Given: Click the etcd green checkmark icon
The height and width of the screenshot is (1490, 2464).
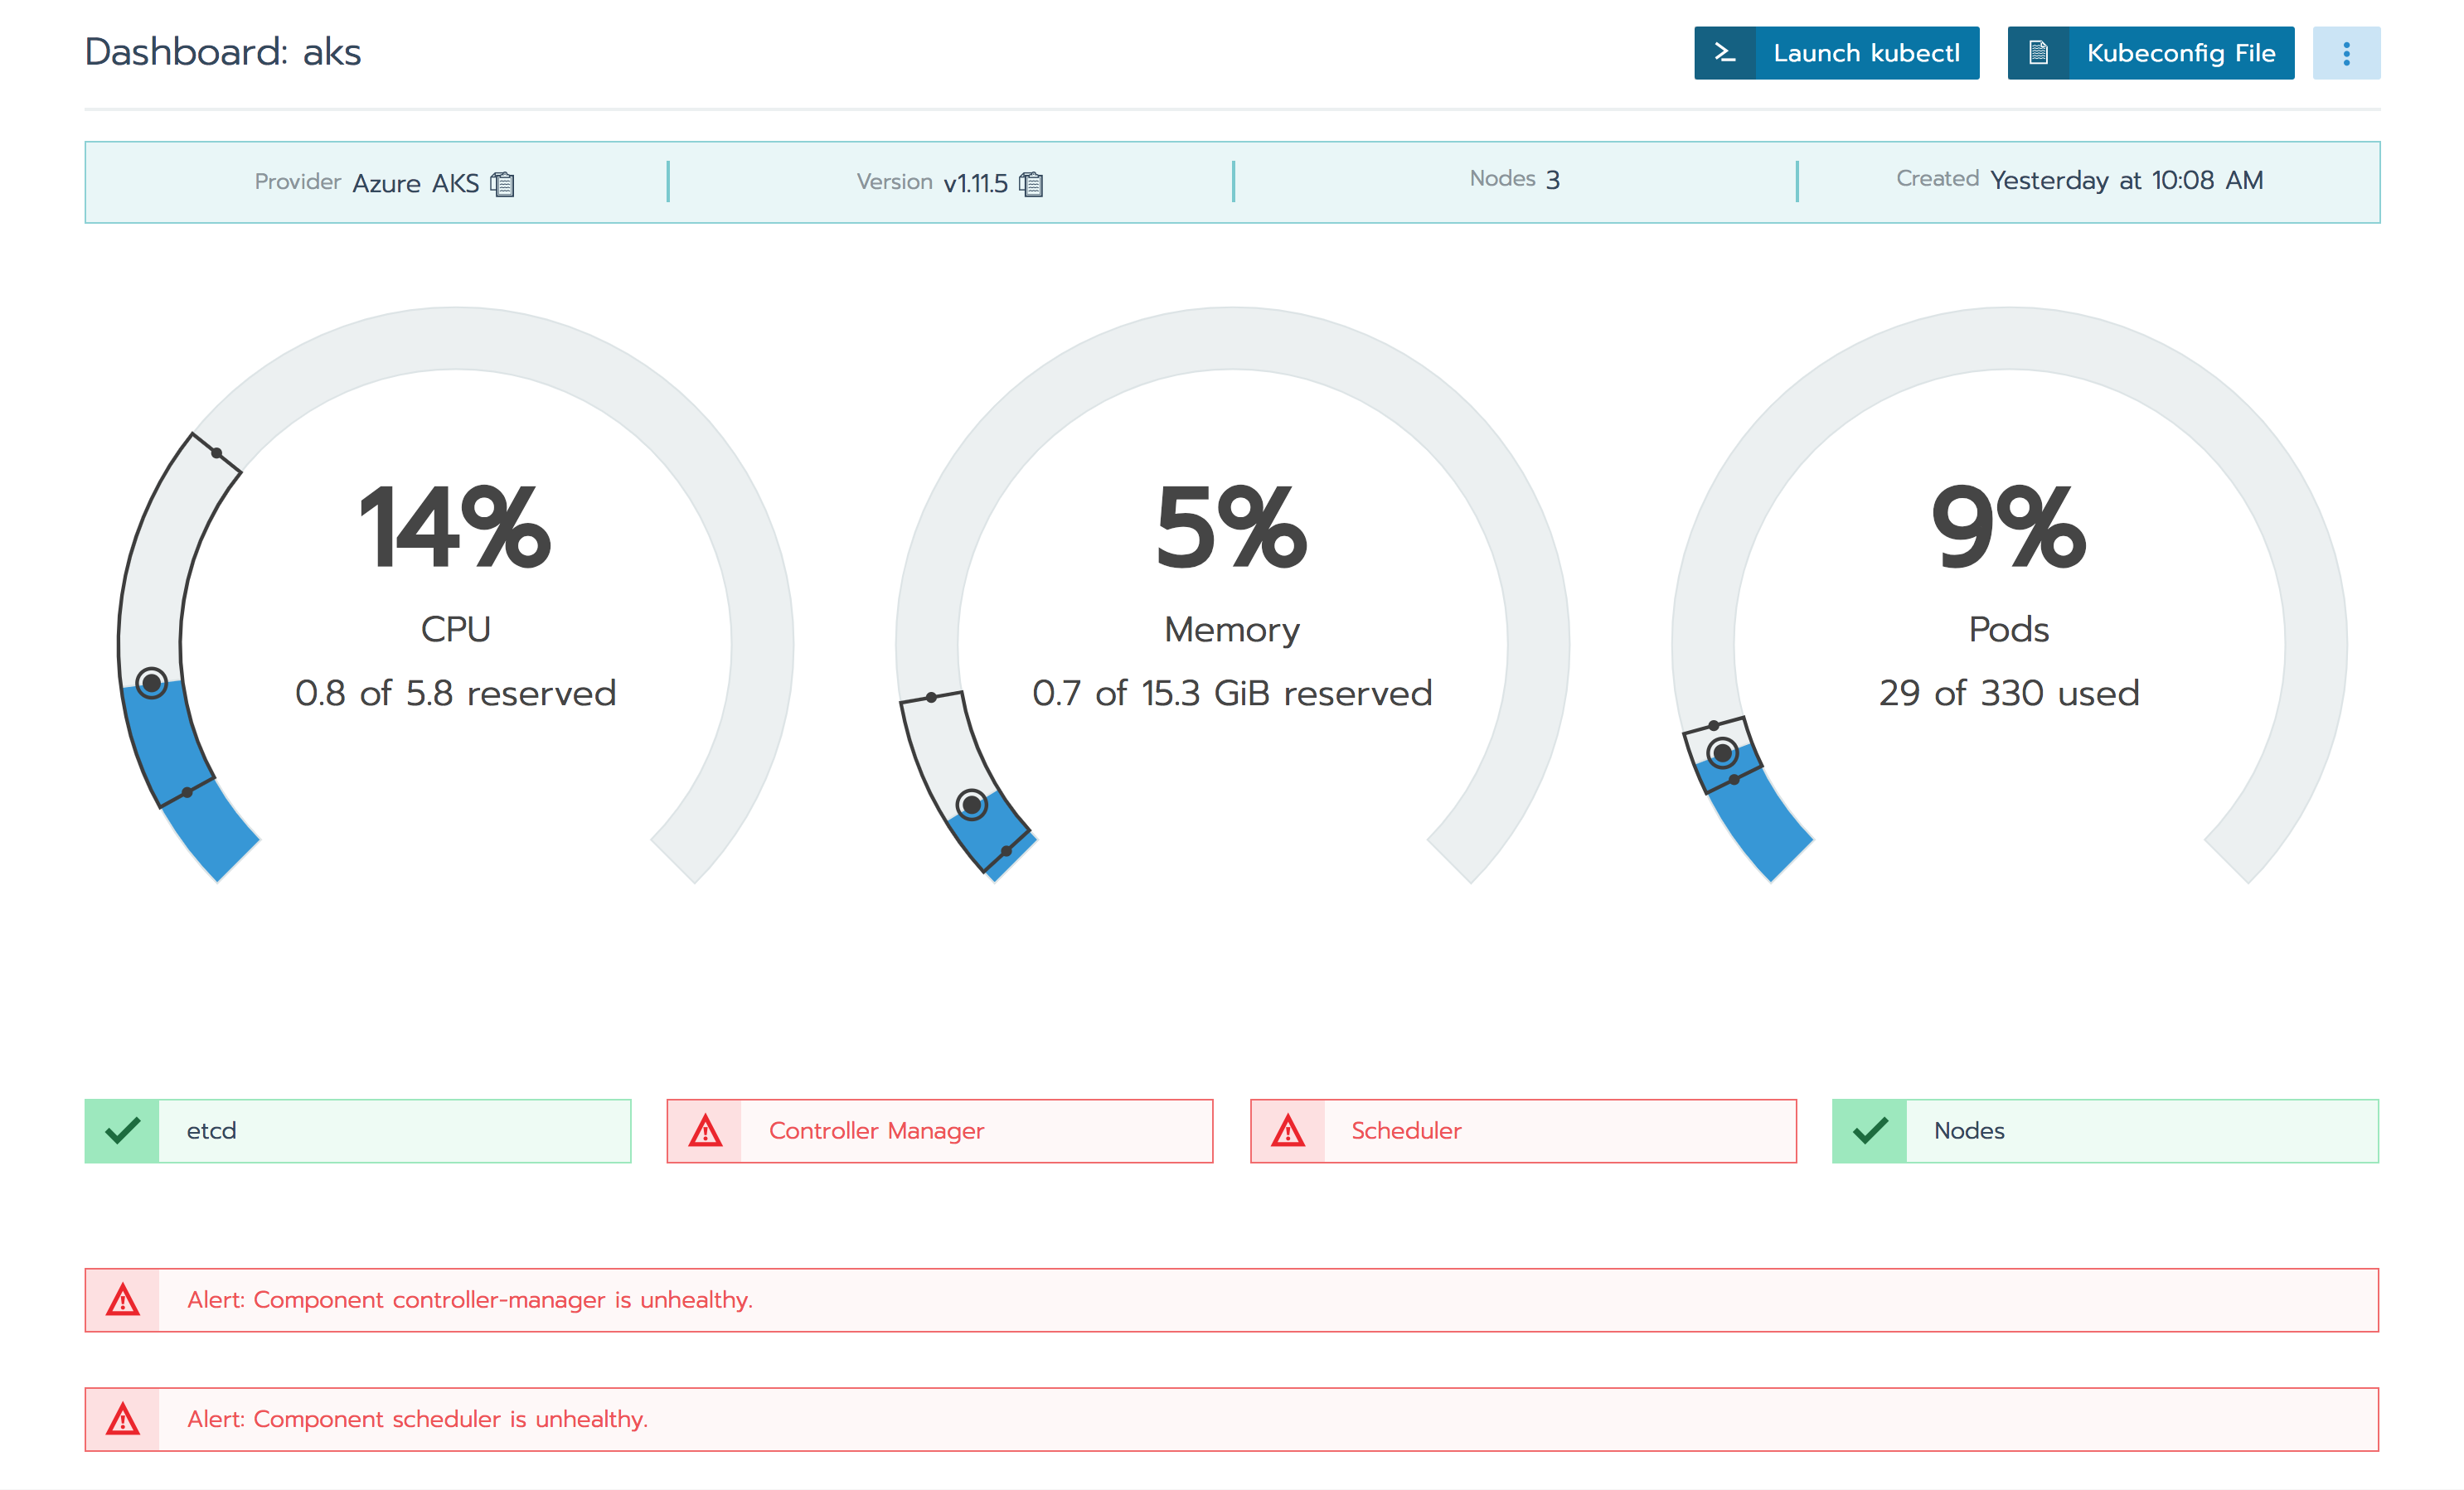Looking at the screenshot, I should click(122, 1130).
